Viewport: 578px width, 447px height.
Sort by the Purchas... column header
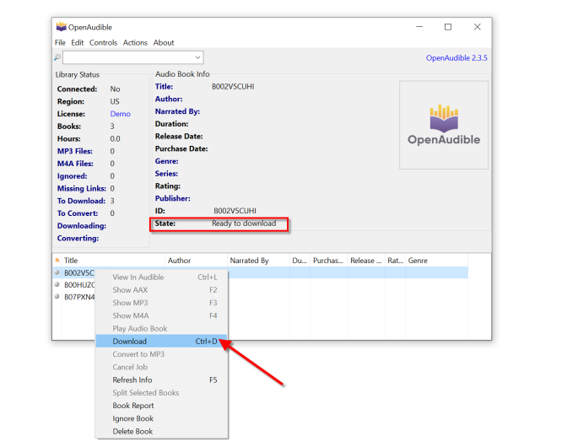click(329, 261)
